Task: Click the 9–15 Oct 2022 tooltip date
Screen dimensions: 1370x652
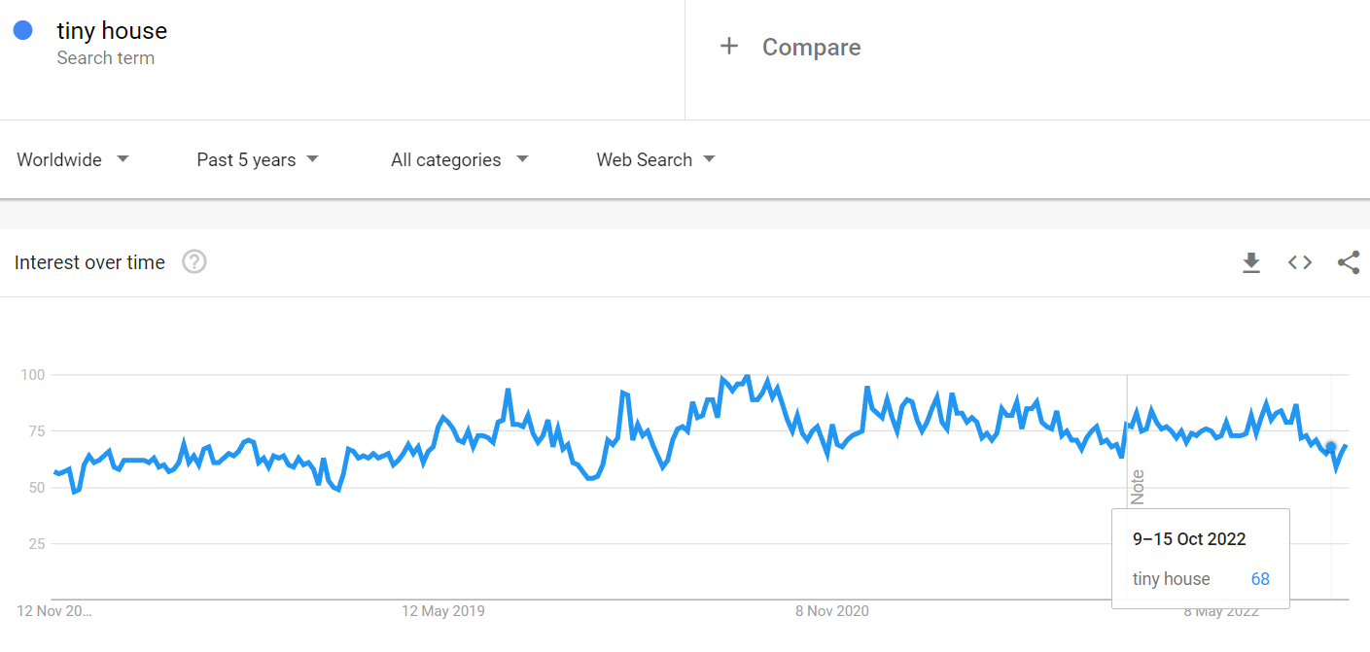Action: 1189,539
